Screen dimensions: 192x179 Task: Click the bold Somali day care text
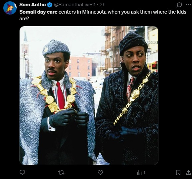click(38, 12)
